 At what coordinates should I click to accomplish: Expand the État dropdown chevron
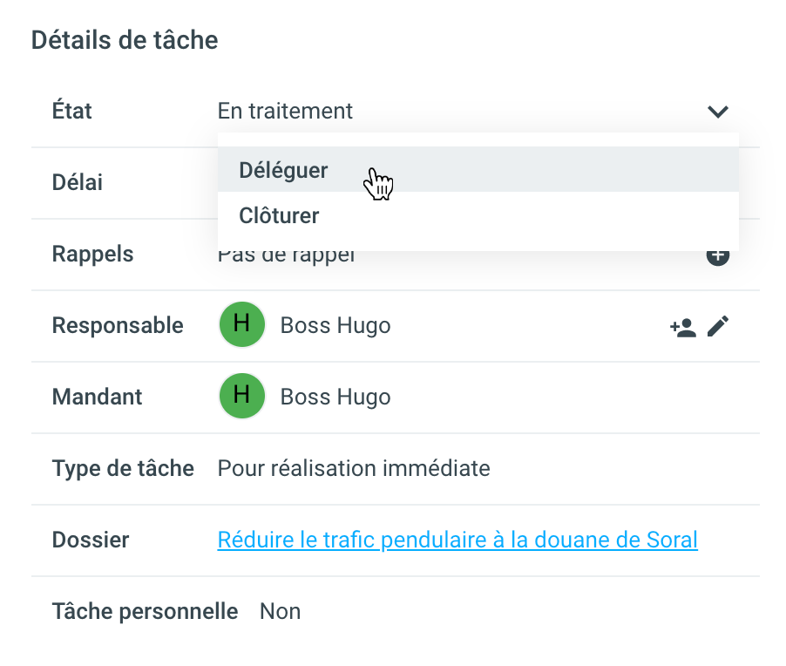717,112
